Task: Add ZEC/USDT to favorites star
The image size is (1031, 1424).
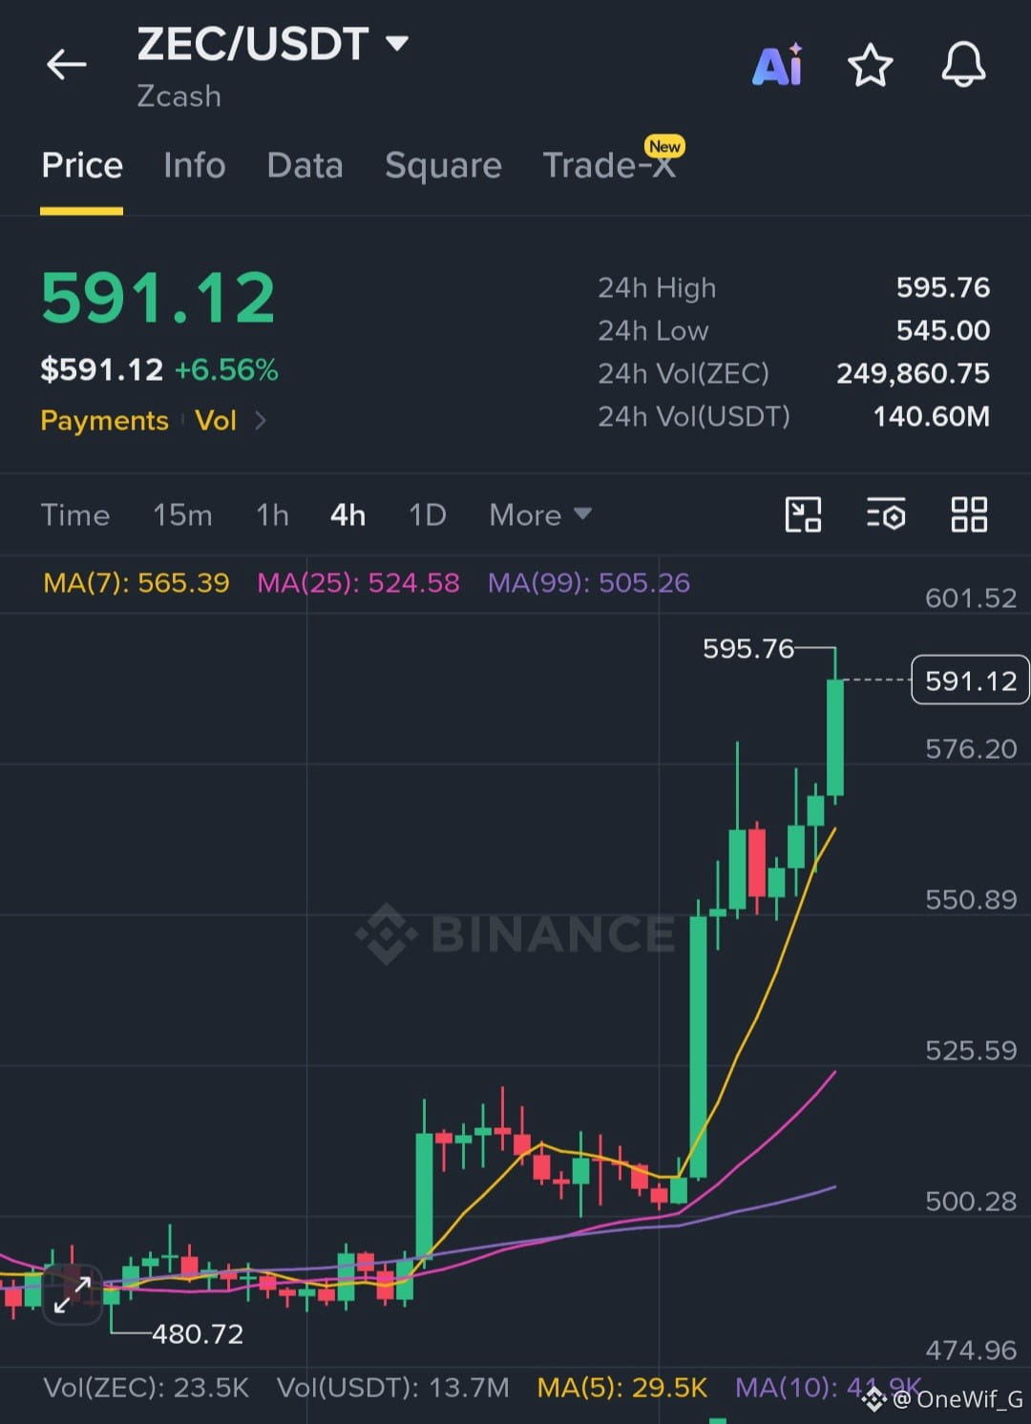Action: (870, 66)
